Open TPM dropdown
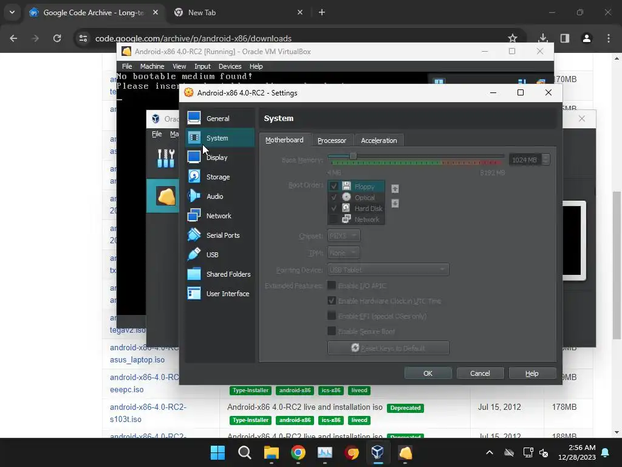Screen dimensions: 622x467 point(344,252)
